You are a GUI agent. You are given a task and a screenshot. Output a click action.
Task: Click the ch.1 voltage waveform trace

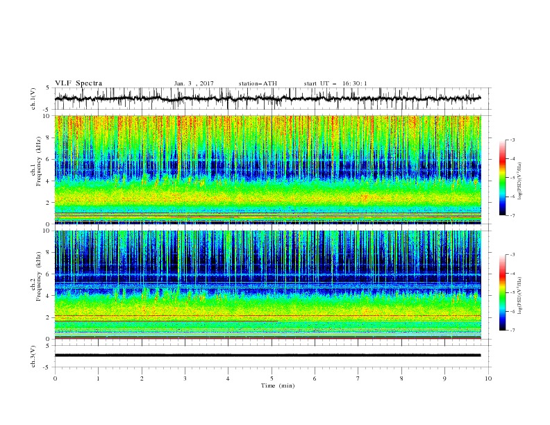click(x=267, y=99)
